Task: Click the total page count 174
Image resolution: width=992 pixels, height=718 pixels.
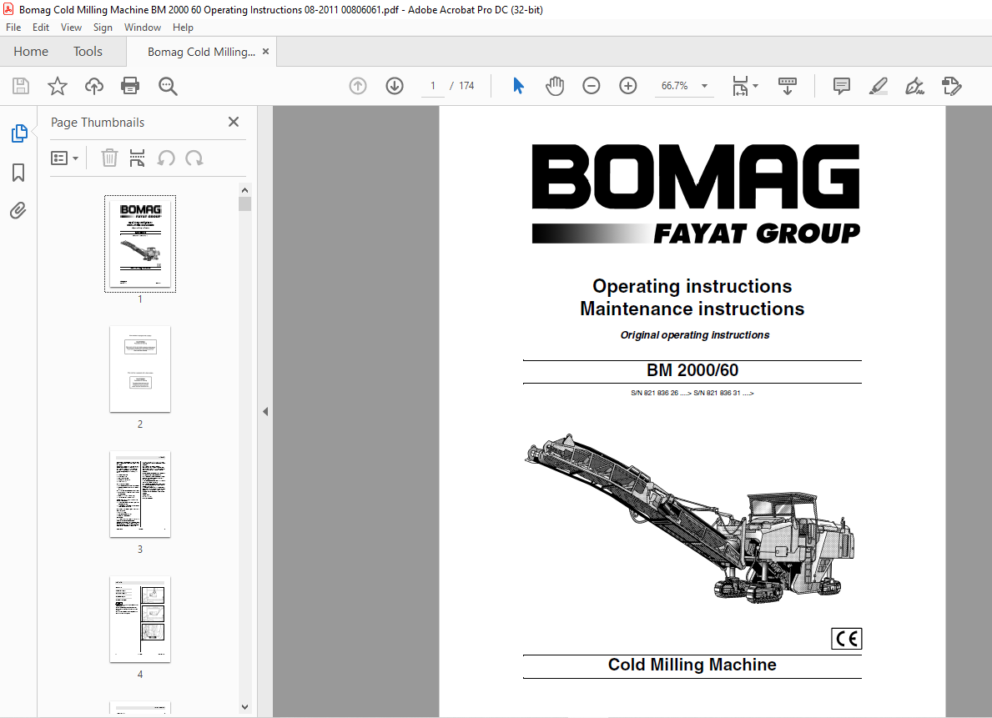Action: pyautogui.click(x=467, y=86)
